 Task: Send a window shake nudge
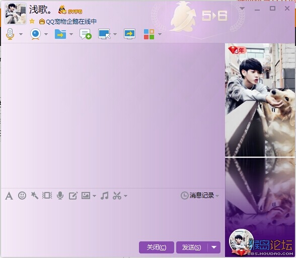coord(47,196)
